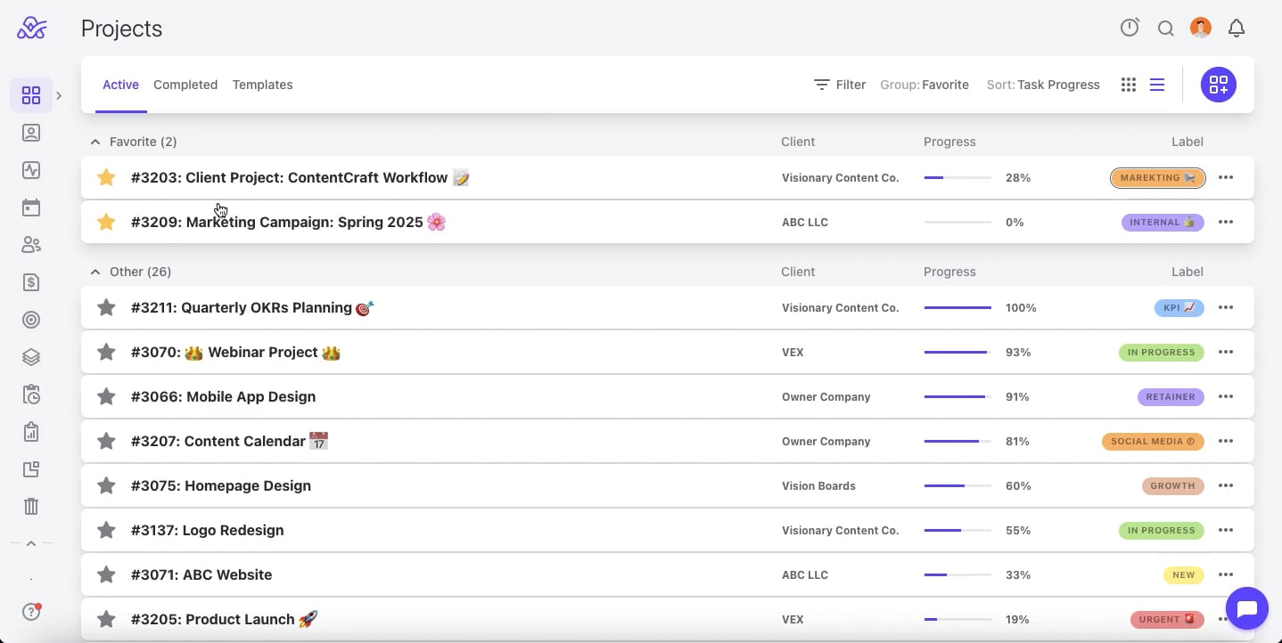This screenshot has height=643, width=1282.
Task: Click the search magnifier icon
Action: coord(1165,28)
